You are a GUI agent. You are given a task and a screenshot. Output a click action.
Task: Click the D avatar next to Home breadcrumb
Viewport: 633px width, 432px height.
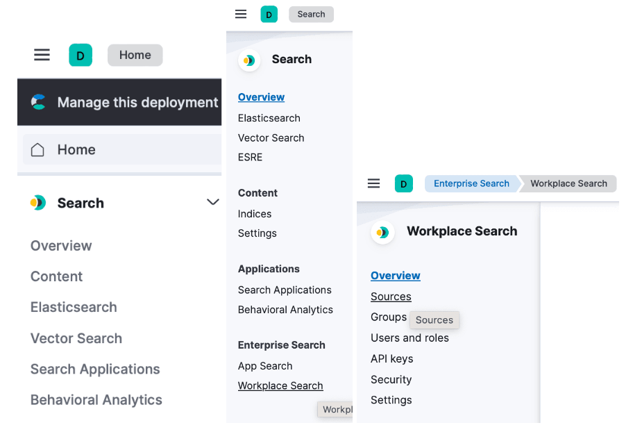[x=81, y=56]
